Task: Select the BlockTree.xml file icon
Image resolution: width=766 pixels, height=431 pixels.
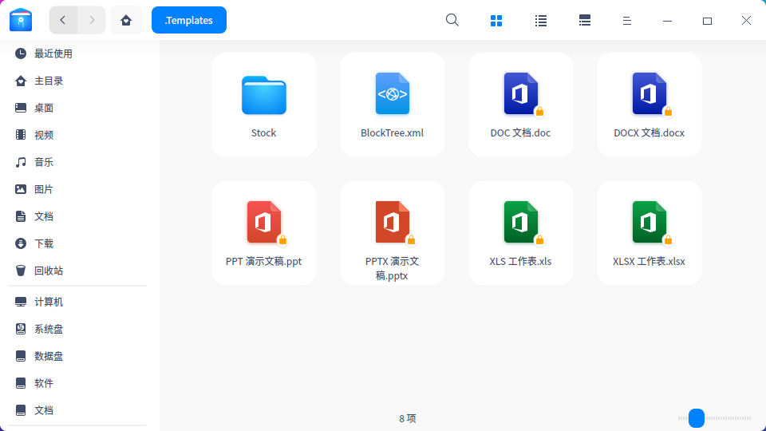Action: coord(393,93)
